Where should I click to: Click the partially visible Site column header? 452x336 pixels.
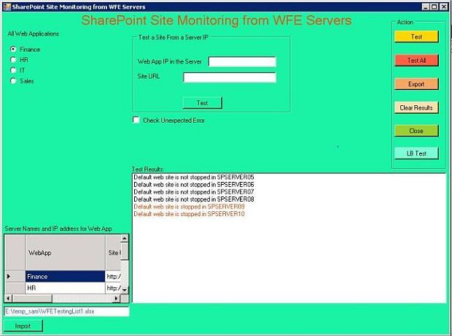[x=113, y=253]
